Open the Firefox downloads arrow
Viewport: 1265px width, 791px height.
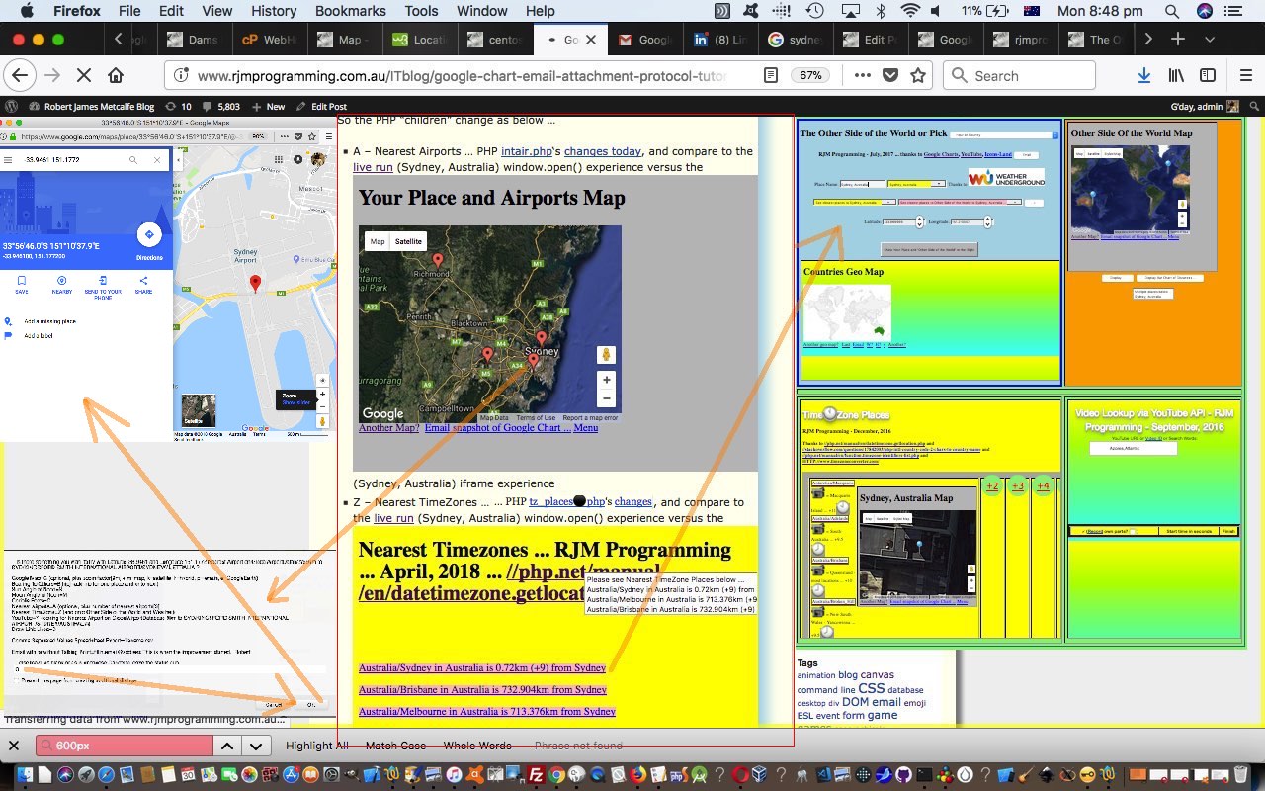coord(1144,75)
